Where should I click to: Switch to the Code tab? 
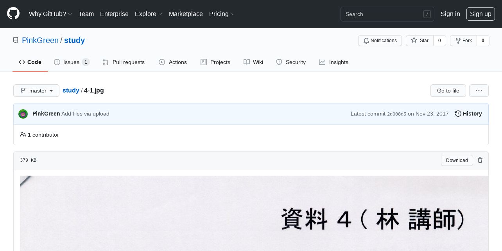[x=30, y=62]
